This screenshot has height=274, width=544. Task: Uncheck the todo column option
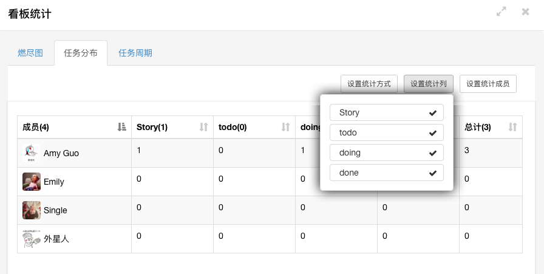click(x=387, y=132)
